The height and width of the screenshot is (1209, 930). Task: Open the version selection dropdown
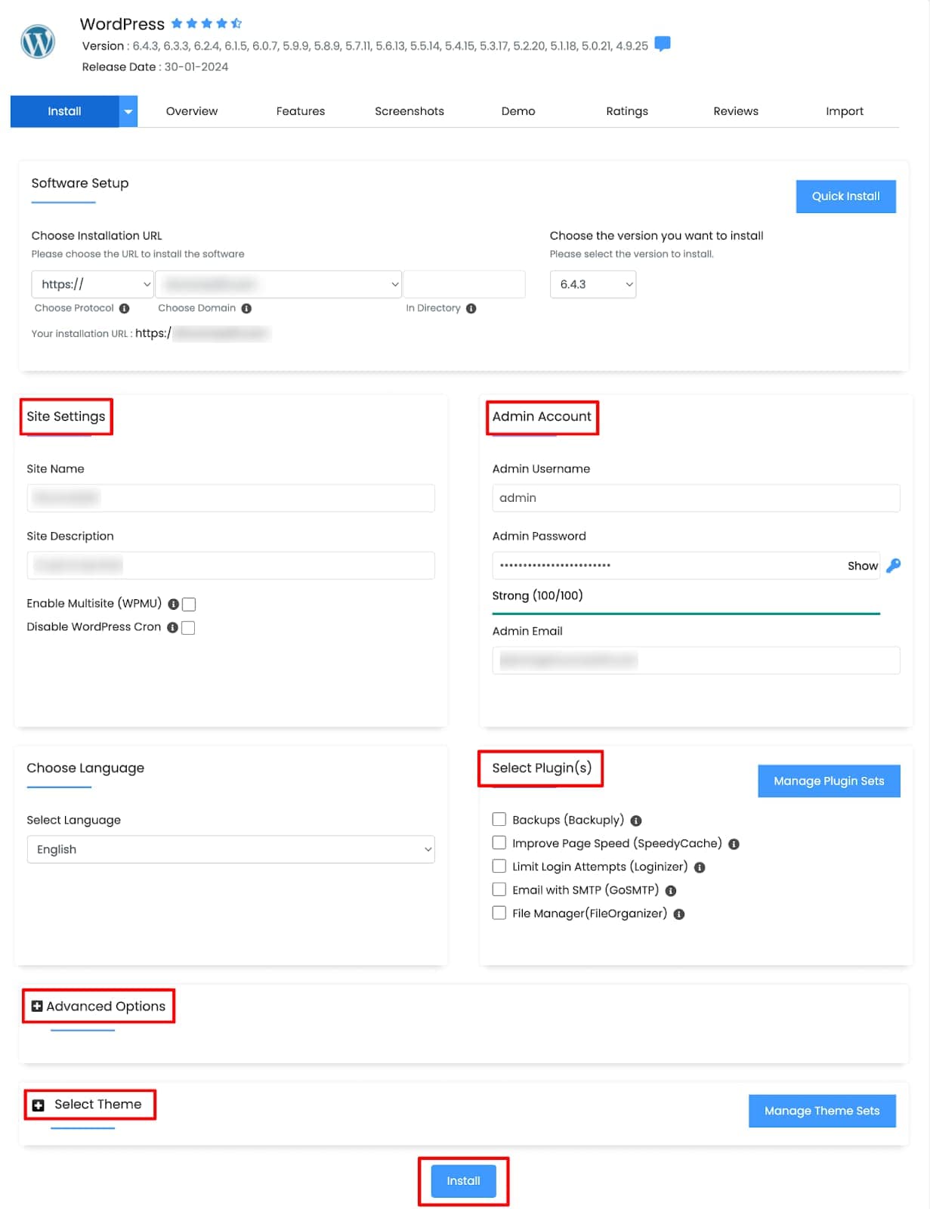tap(593, 284)
